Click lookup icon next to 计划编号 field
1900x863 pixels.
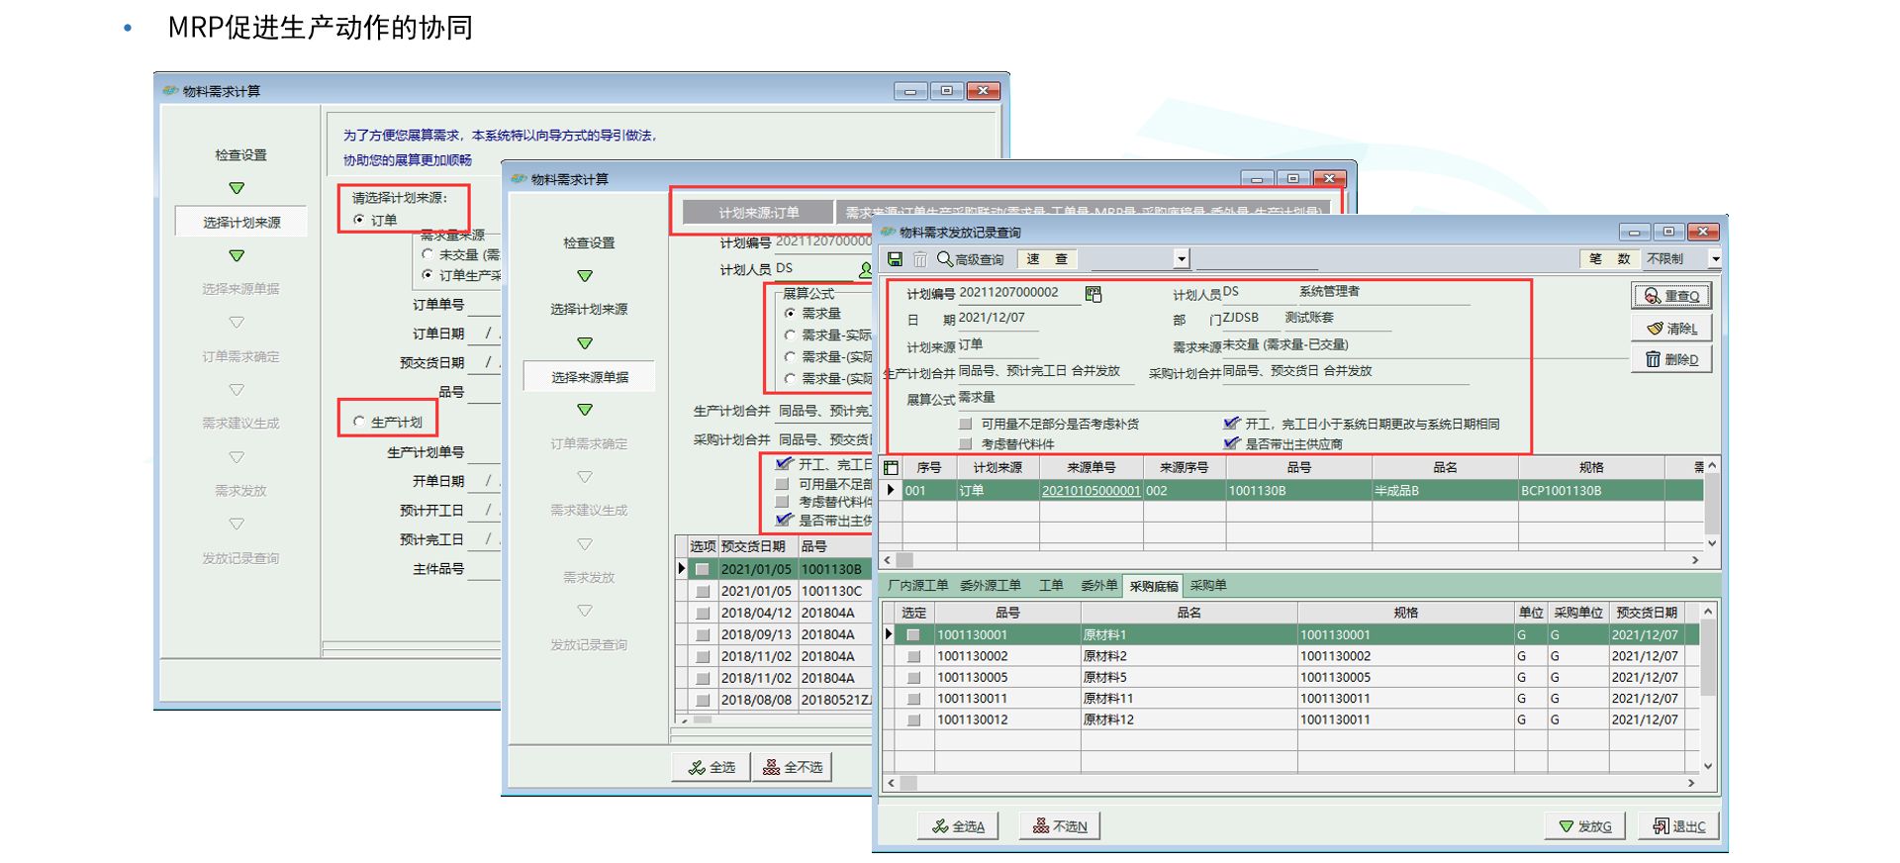click(x=1092, y=294)
